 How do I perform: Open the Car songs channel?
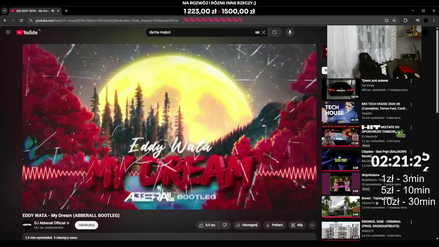pyautogui.click(x=368, y=85)
